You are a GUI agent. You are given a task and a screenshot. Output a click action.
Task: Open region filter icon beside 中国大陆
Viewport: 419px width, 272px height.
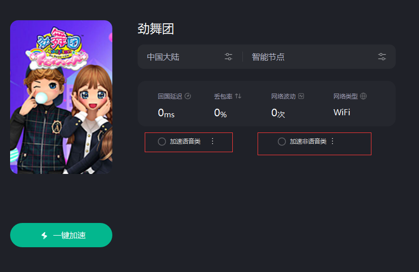[228, 57]
